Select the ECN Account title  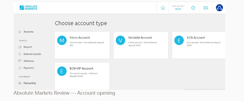point(196,37)
